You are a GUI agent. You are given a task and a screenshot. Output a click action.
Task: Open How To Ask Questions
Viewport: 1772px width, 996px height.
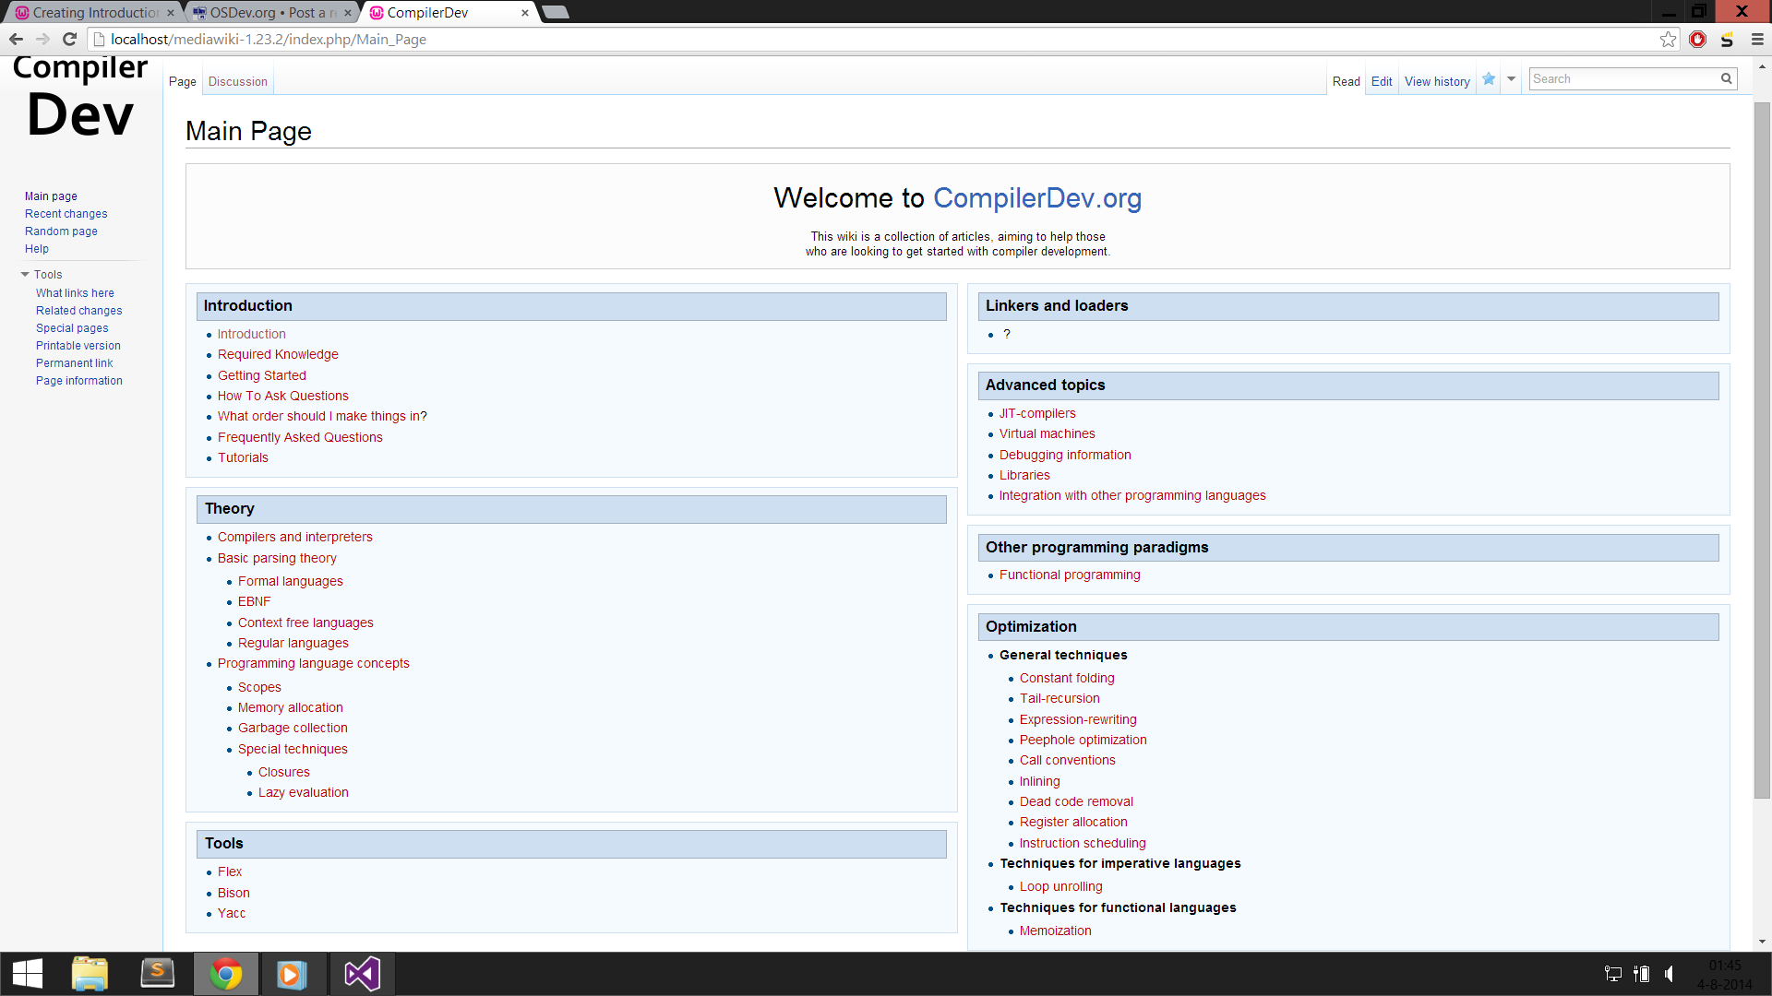tap(283, 396)
